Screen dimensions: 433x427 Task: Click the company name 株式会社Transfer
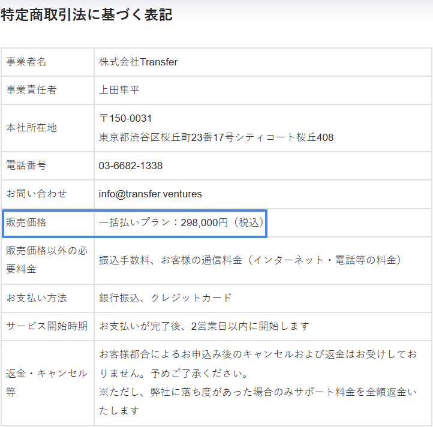coord(138,62)
